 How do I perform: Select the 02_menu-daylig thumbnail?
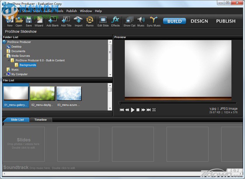coord(42,93)
